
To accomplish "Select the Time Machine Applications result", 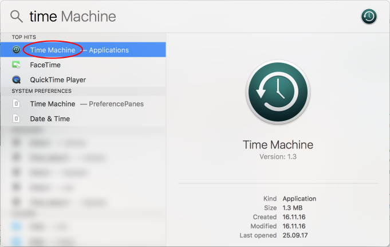I will pyautogui.click(x=83, y=49).
